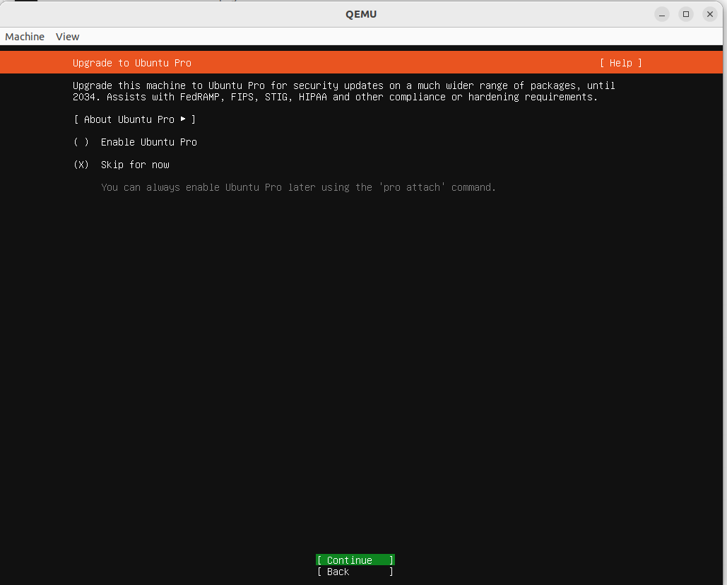Click the Ubuntu Pro description text
Screen dimensions: 727x585
[343, 91]
